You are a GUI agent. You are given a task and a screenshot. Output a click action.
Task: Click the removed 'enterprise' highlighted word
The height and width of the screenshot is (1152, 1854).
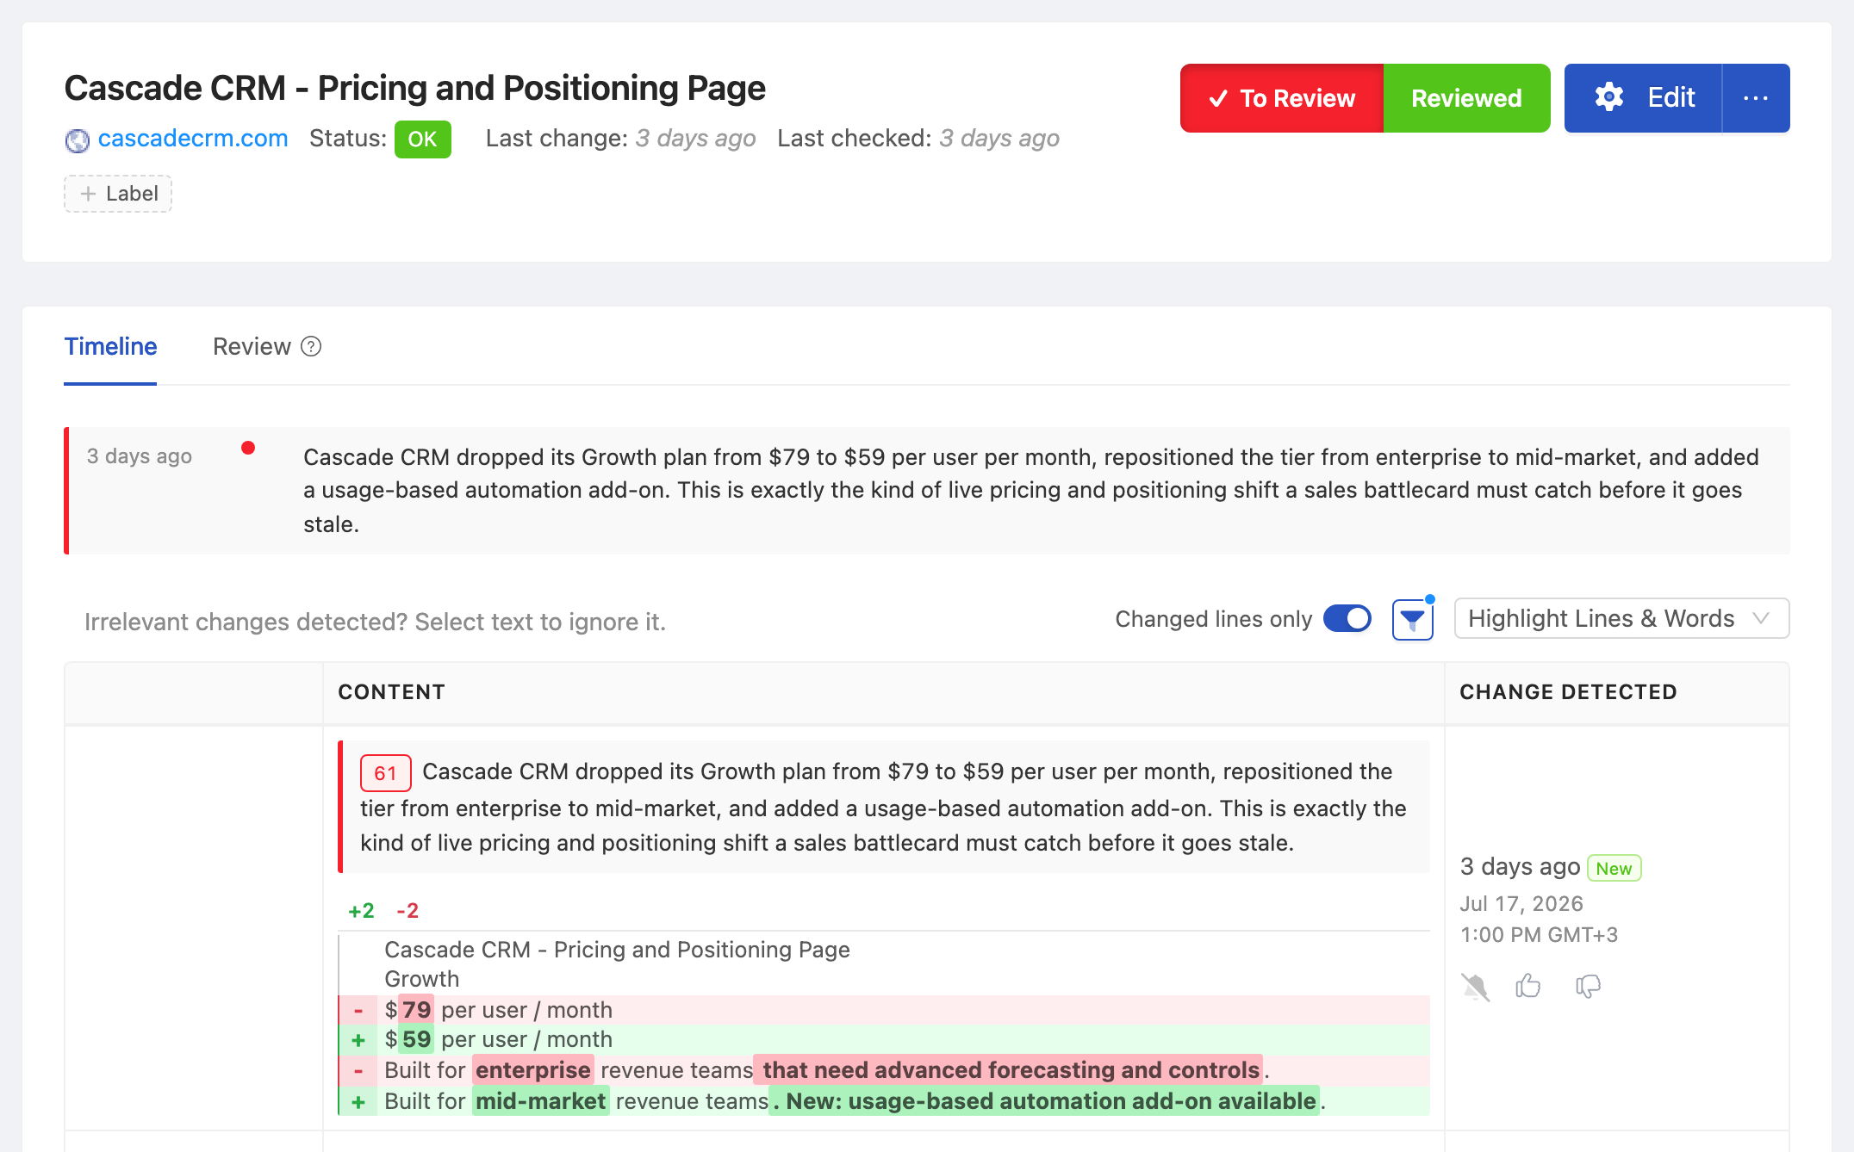533,1070
